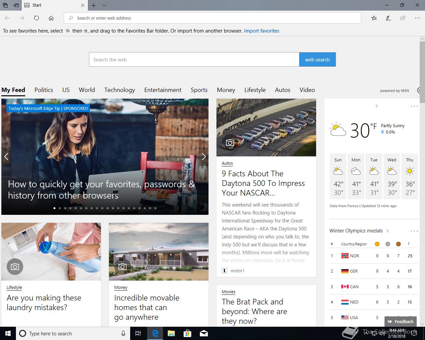
Task: Open Settings and more ellipsis menu
Action: [418, 18]
